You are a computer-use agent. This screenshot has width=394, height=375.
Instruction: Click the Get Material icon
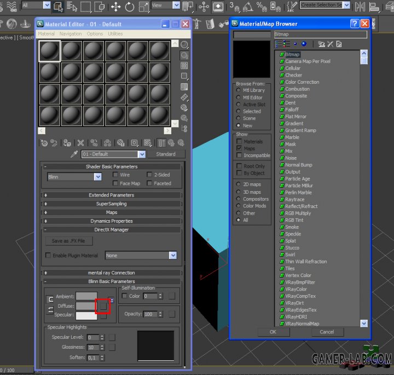click(x=44, y=143)
